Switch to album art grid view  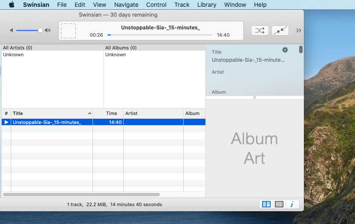(x=279, y=204)
